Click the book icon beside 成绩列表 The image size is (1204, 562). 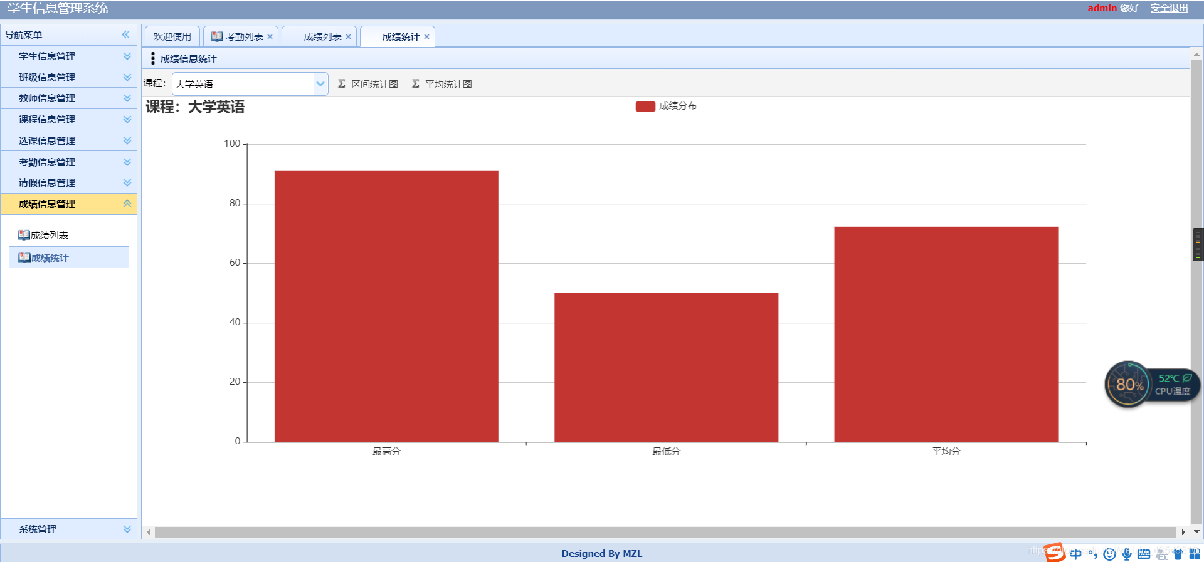[24, 235]
